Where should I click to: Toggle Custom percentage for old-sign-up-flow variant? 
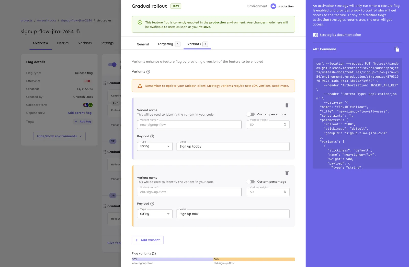point(251,182)
